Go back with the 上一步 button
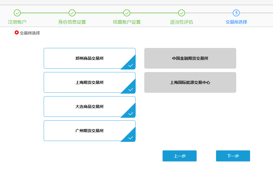273x172 pixels. [180, 156]
